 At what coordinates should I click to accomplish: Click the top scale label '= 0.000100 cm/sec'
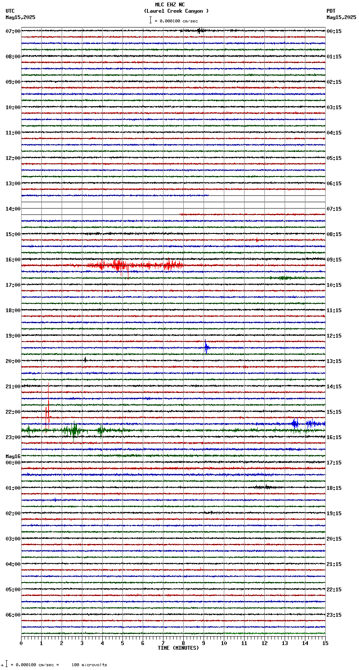click(x=176, y=21)
